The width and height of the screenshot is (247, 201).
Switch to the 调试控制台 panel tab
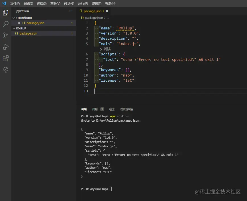coord(127,109)
